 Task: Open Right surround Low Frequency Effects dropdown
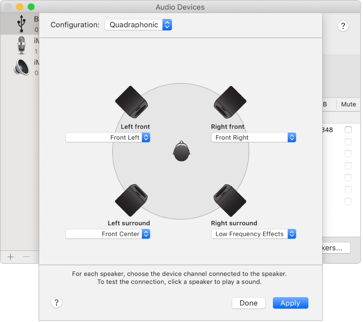click(x=253, y=234)
